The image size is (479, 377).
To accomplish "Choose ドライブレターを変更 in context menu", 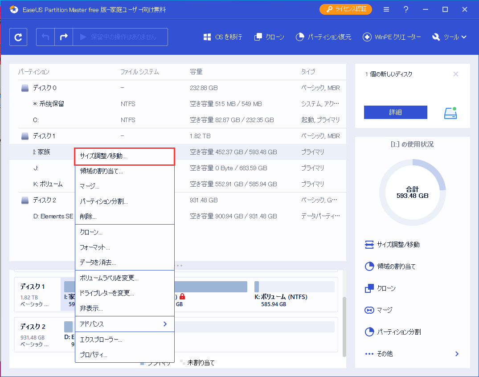I will tap(125, 293).
